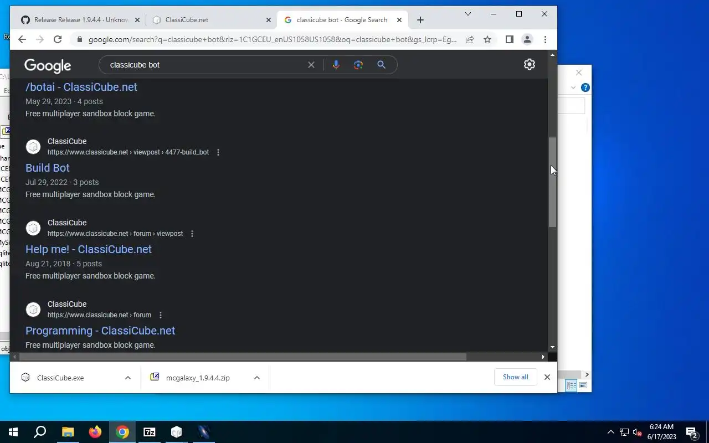Reload the Google search page
709x443 pixels.
pyautogui.click(x=58, y=39)
